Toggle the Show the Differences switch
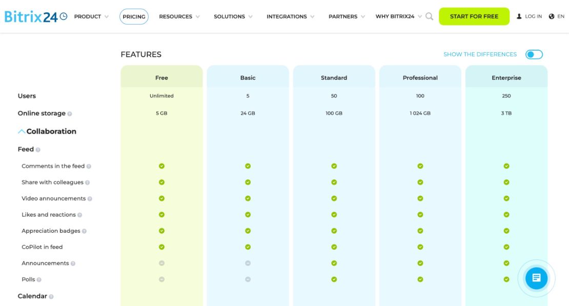 (534, 54)
